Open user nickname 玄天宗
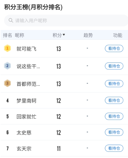The height and width of the screenshot is (158, 128). click(x=24, y=149)
